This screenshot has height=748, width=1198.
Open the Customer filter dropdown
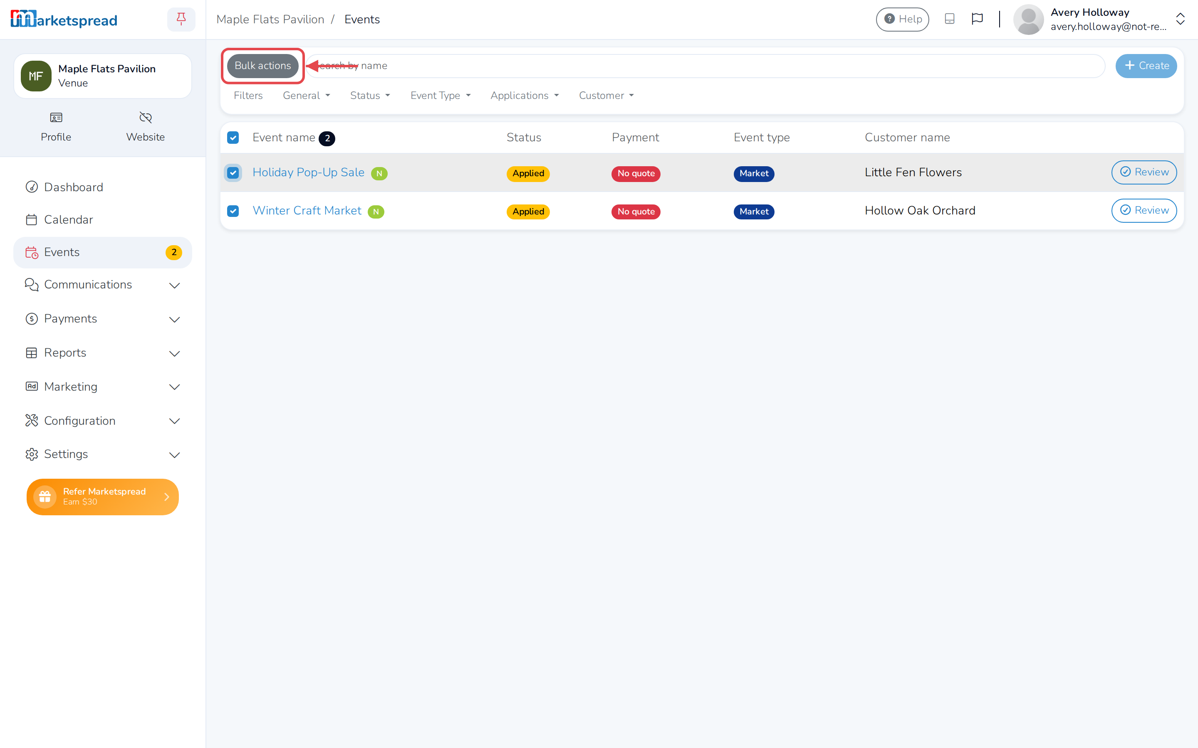[606, 96]
